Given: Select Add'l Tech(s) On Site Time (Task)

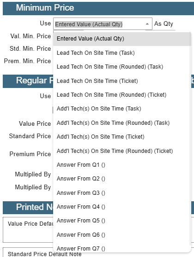Looking at the screenshot, I should 122,109.
